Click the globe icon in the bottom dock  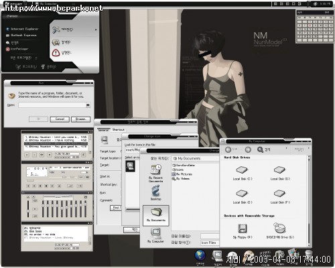(x=200, y=255)
